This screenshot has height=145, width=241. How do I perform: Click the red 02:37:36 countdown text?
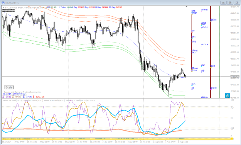pyautogui.click(x=40, y=97)
